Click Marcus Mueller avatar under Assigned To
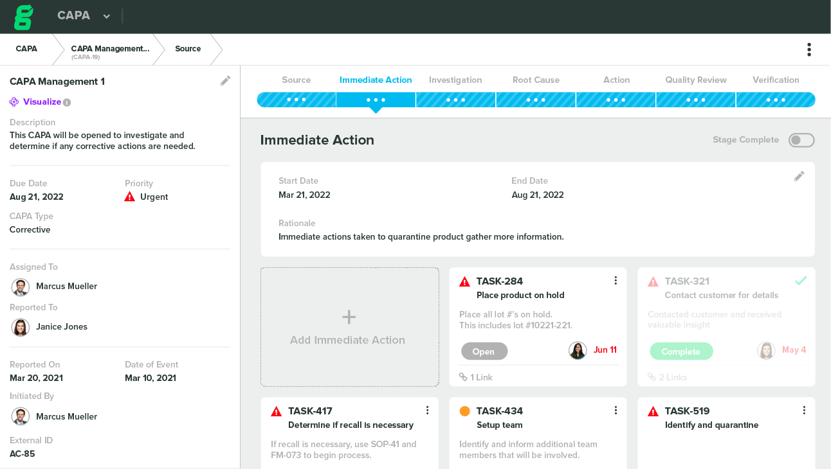The height and width of the screenshot is (469, 831). click(x=21, y=287)
